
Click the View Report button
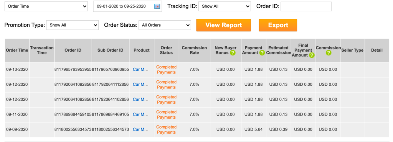point(224,25)
